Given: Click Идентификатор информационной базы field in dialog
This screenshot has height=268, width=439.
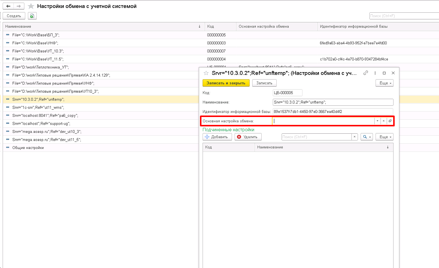Looking at the screenshot, I should coord(333,112).
